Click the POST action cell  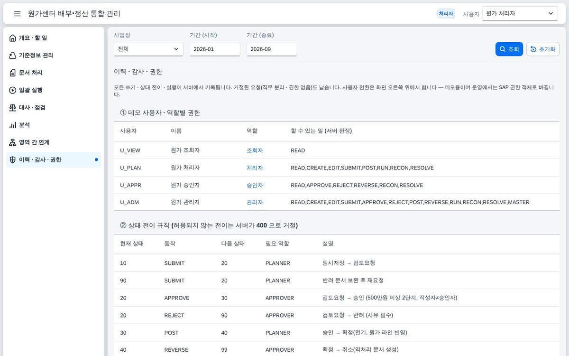click(171, 333)
